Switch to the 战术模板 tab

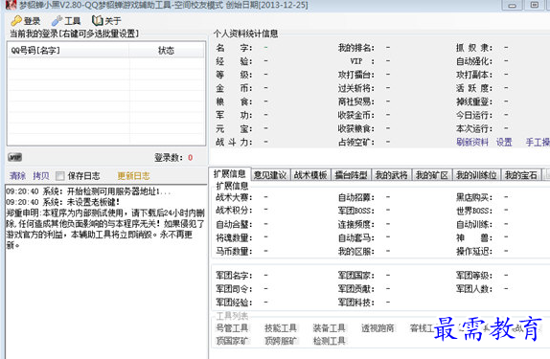tap(310, 175)
